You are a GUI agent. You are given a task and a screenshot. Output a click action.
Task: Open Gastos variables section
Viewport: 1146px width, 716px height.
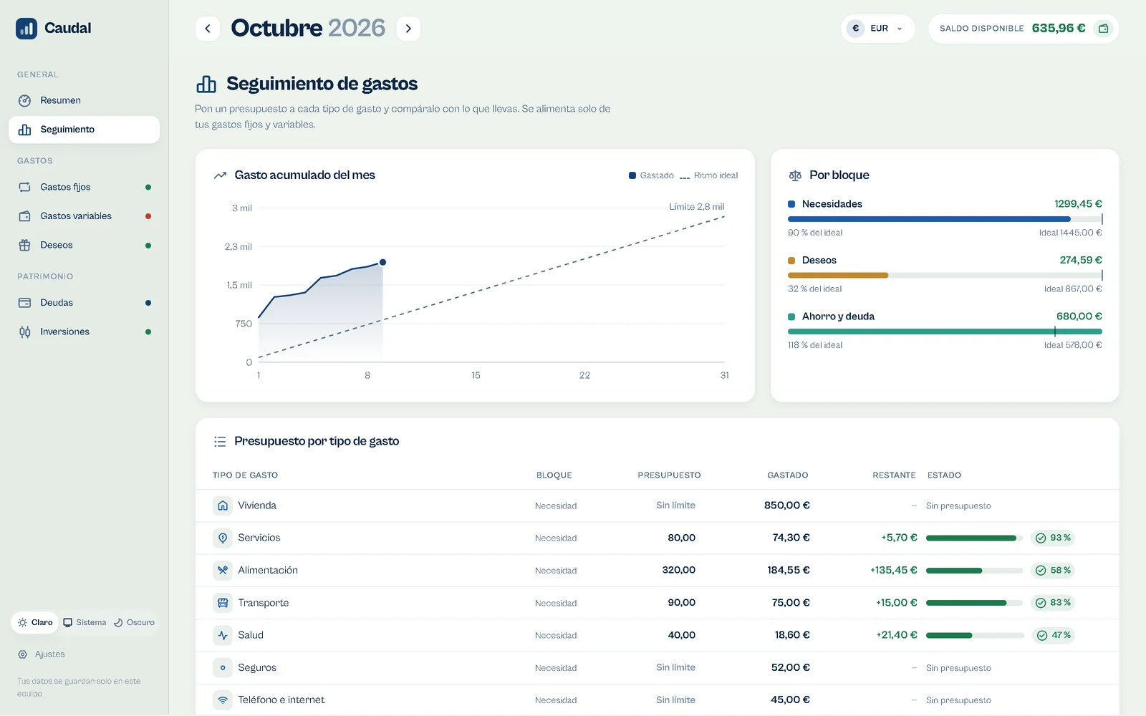(x=84, y=216)
